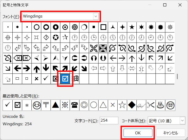Pick the crosshair square register mark symbol
The height and width of the screenshot is (140, 188).
click(x=8, y=38)
